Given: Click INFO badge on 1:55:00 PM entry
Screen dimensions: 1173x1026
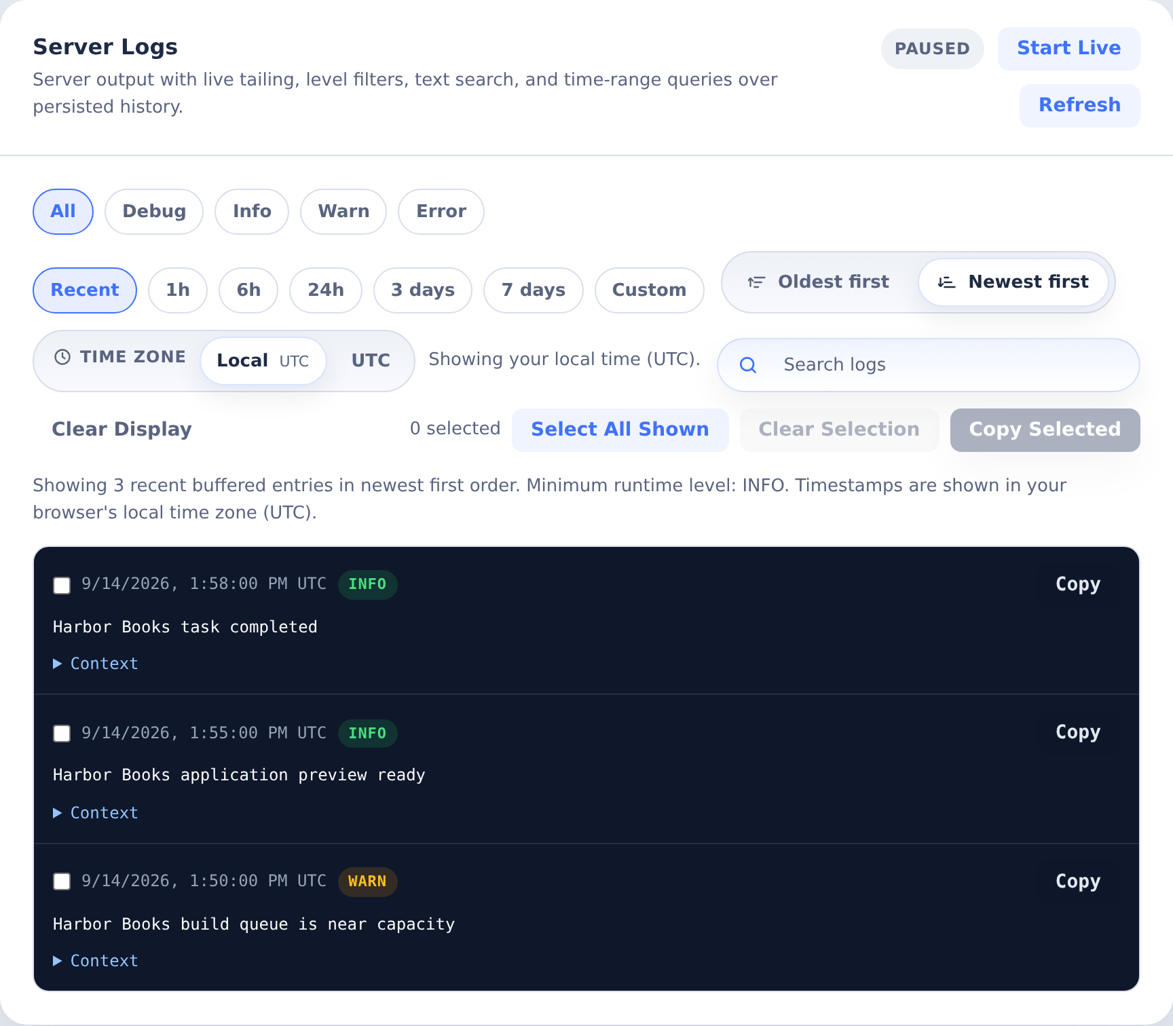Looking at the screenshot, I should 367,734.
